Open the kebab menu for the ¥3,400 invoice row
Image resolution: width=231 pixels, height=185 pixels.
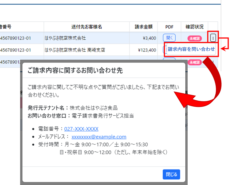(x=213, y=38)
